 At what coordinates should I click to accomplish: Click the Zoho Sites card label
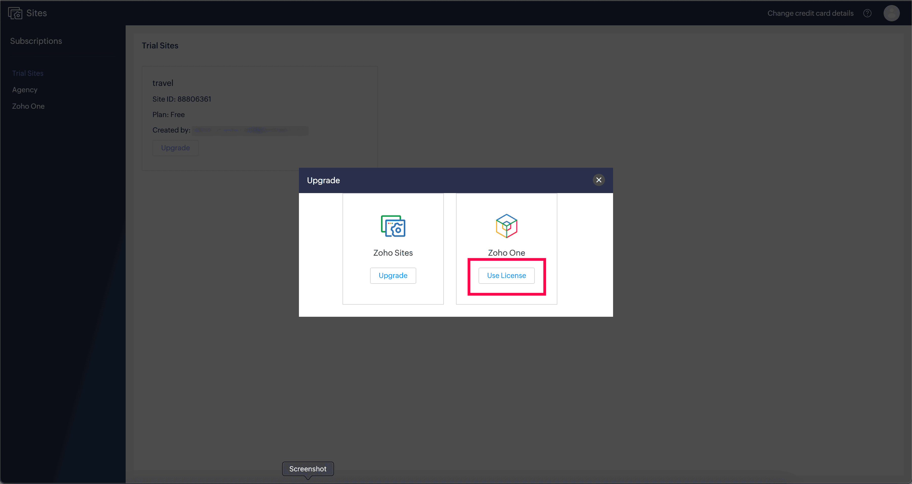pos(393,253)
